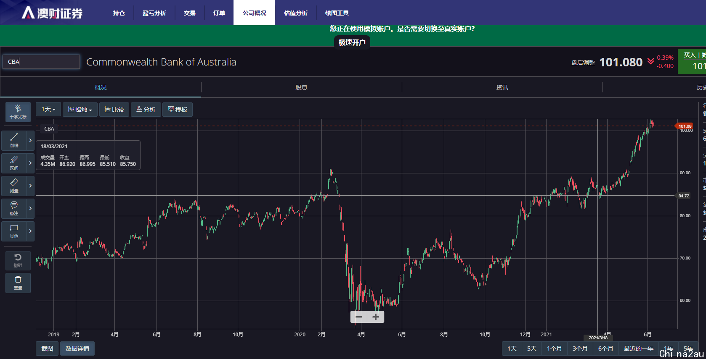Click the CBA series label on chart

49,129
